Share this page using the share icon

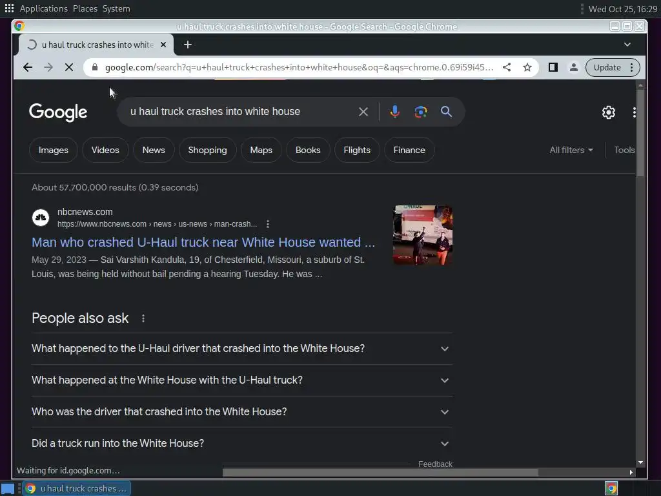507,67
